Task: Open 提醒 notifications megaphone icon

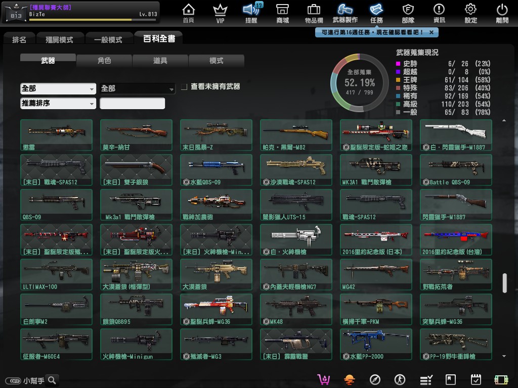Action: tap(251, 13)
